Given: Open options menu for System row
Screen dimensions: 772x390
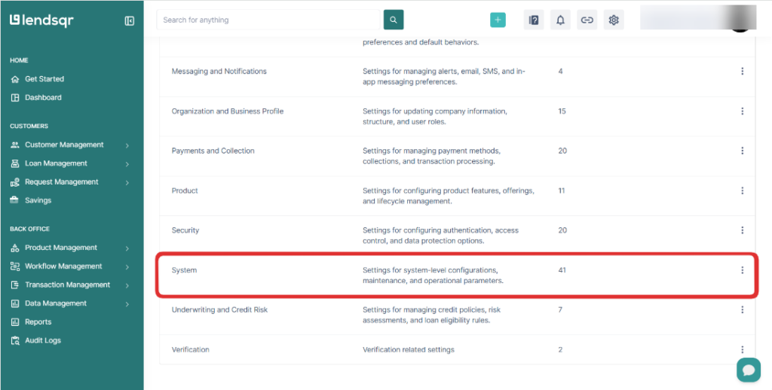Looking at the screenshot, I should (x=743, y=270).
